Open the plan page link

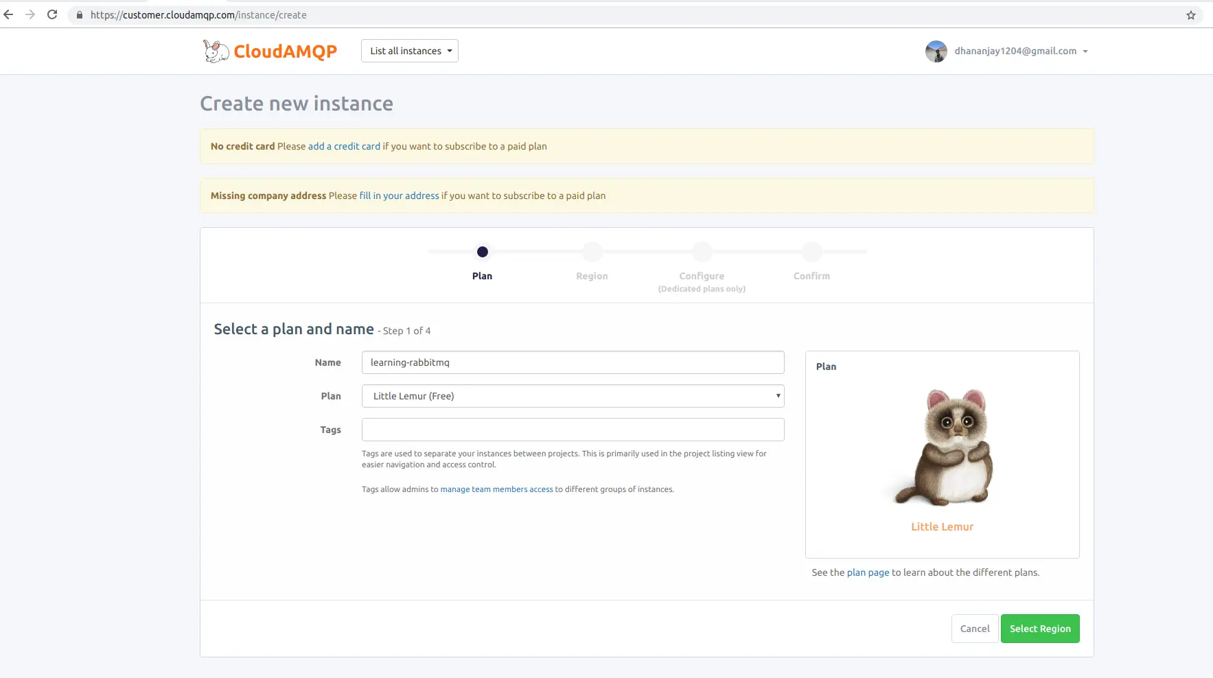(x=868, y=572)
